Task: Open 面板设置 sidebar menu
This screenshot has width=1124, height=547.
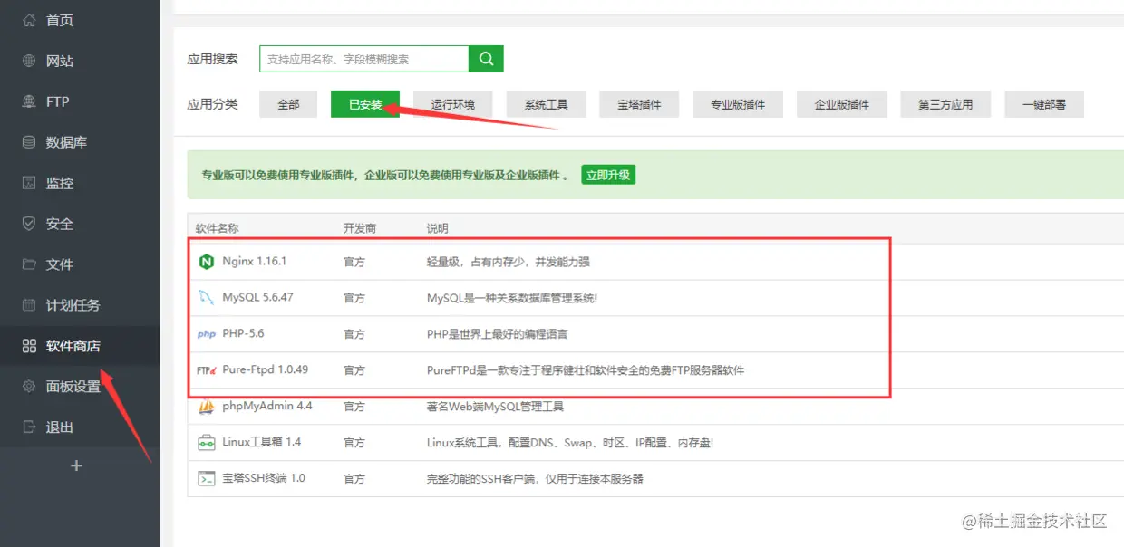Action: click(73, 387)
